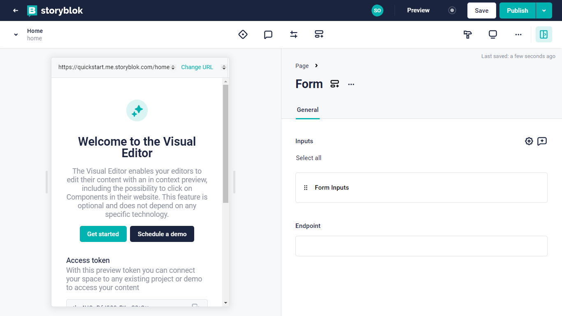
Task: Open the Form more-options ellipsis
Action: [x=351, y=84]
